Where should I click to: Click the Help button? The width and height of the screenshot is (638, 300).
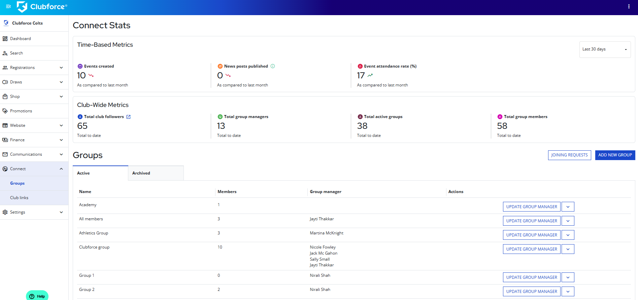[37, 296]
